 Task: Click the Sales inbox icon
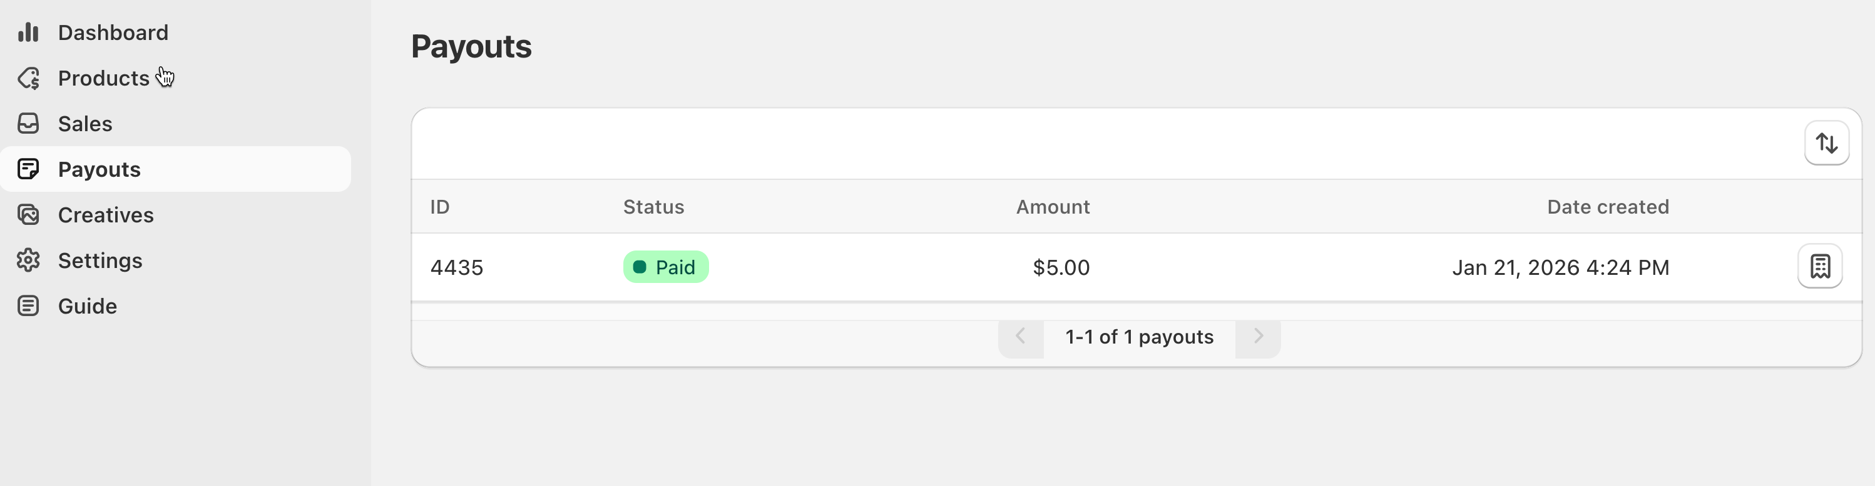click(28, 124)
